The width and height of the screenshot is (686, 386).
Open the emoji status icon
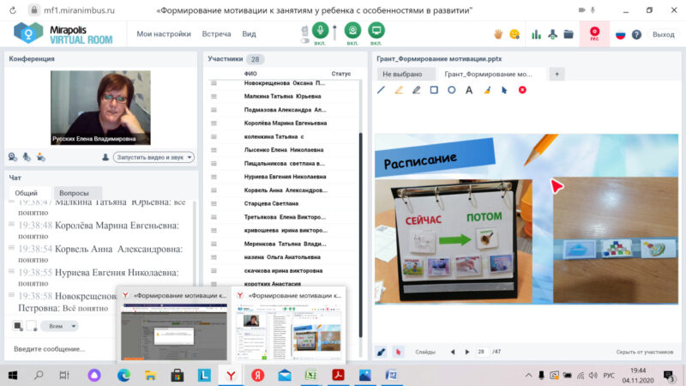pyautogui.click(x=514, y=34)
